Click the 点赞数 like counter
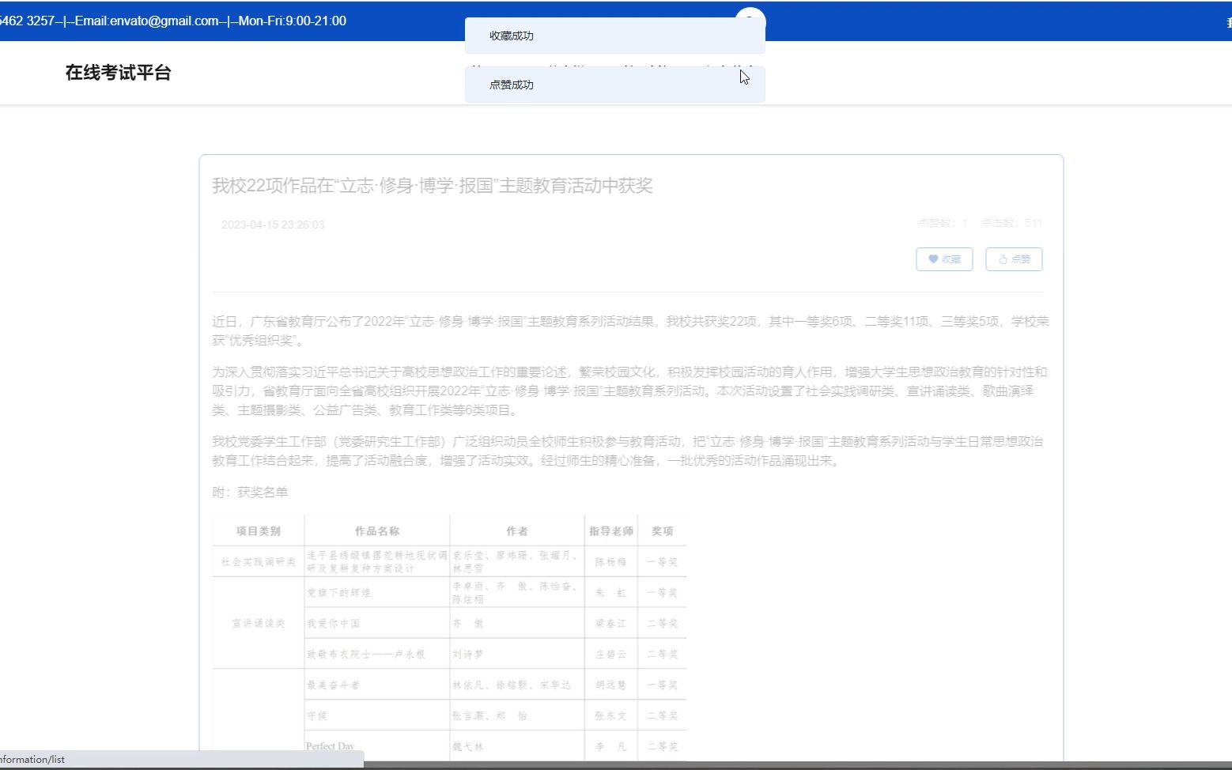Image resolution: width=1232 pixels, height=770 pixels. pyautogui.click(x=942, y=223)
